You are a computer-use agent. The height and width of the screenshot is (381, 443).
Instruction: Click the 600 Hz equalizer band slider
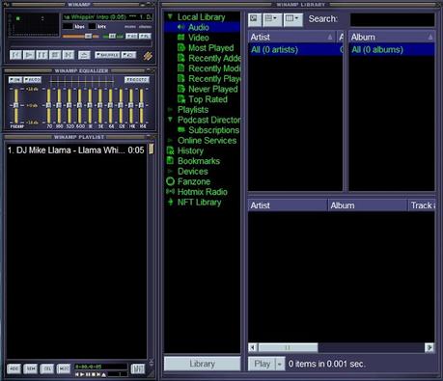[79, 105]
